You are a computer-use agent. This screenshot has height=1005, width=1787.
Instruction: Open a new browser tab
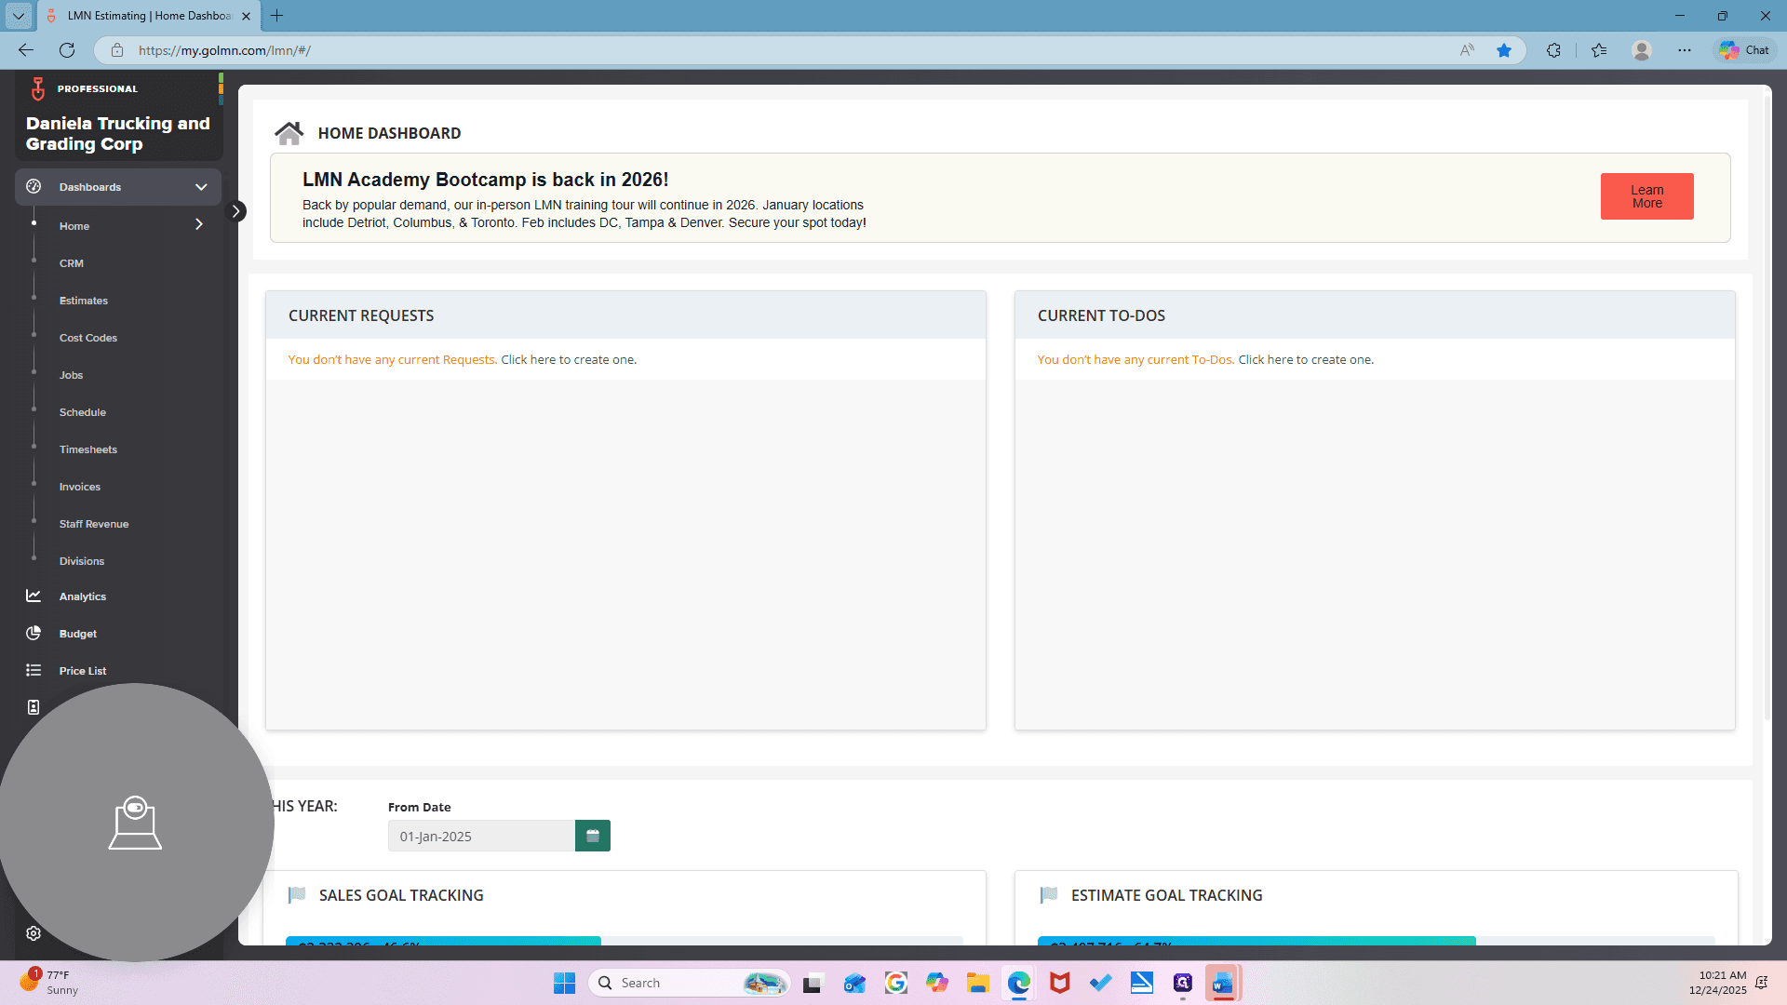coord(276,16)
